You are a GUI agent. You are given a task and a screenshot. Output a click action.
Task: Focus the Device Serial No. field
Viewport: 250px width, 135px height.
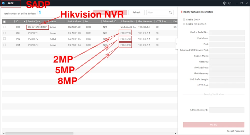click(x=227, y=32)
